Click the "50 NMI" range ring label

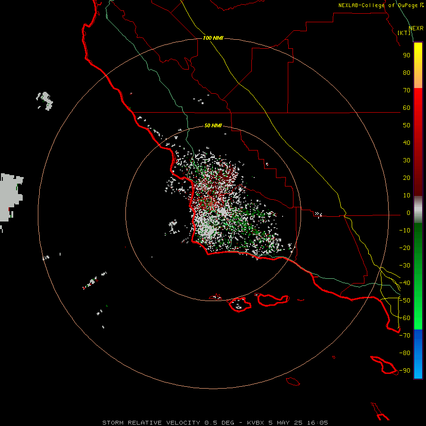click(213, 125)
